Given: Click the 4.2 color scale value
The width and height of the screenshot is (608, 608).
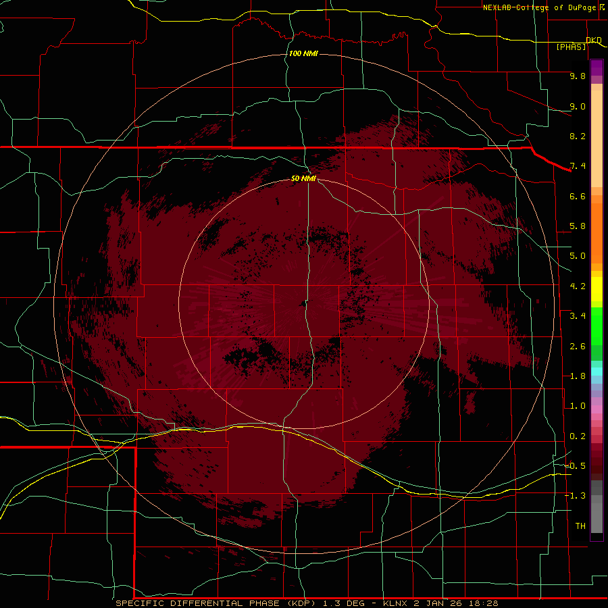Looking at the screenshot, I should (578, 286).
